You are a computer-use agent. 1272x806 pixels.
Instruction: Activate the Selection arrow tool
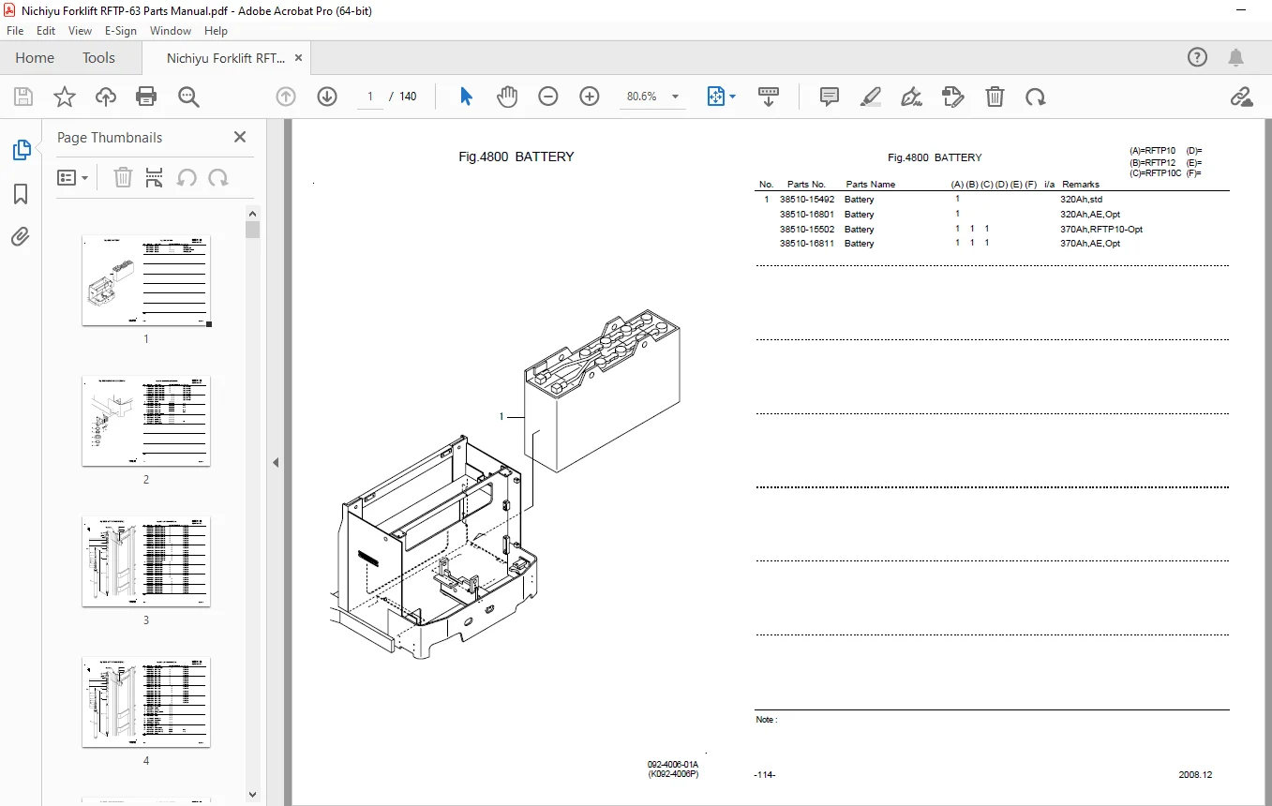(467, 97)
